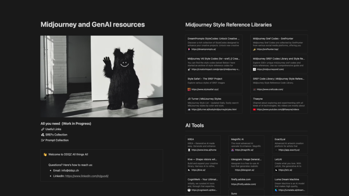Click the cogniwerk.ai favicon

(x=189, y=190)
